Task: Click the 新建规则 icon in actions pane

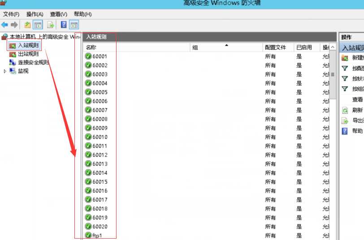Action: pyautogui.click(x=345, y=58)
